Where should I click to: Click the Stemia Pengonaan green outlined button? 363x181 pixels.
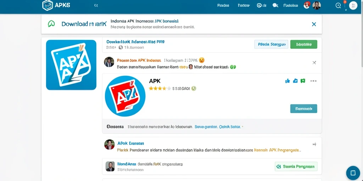coord(296,167)
